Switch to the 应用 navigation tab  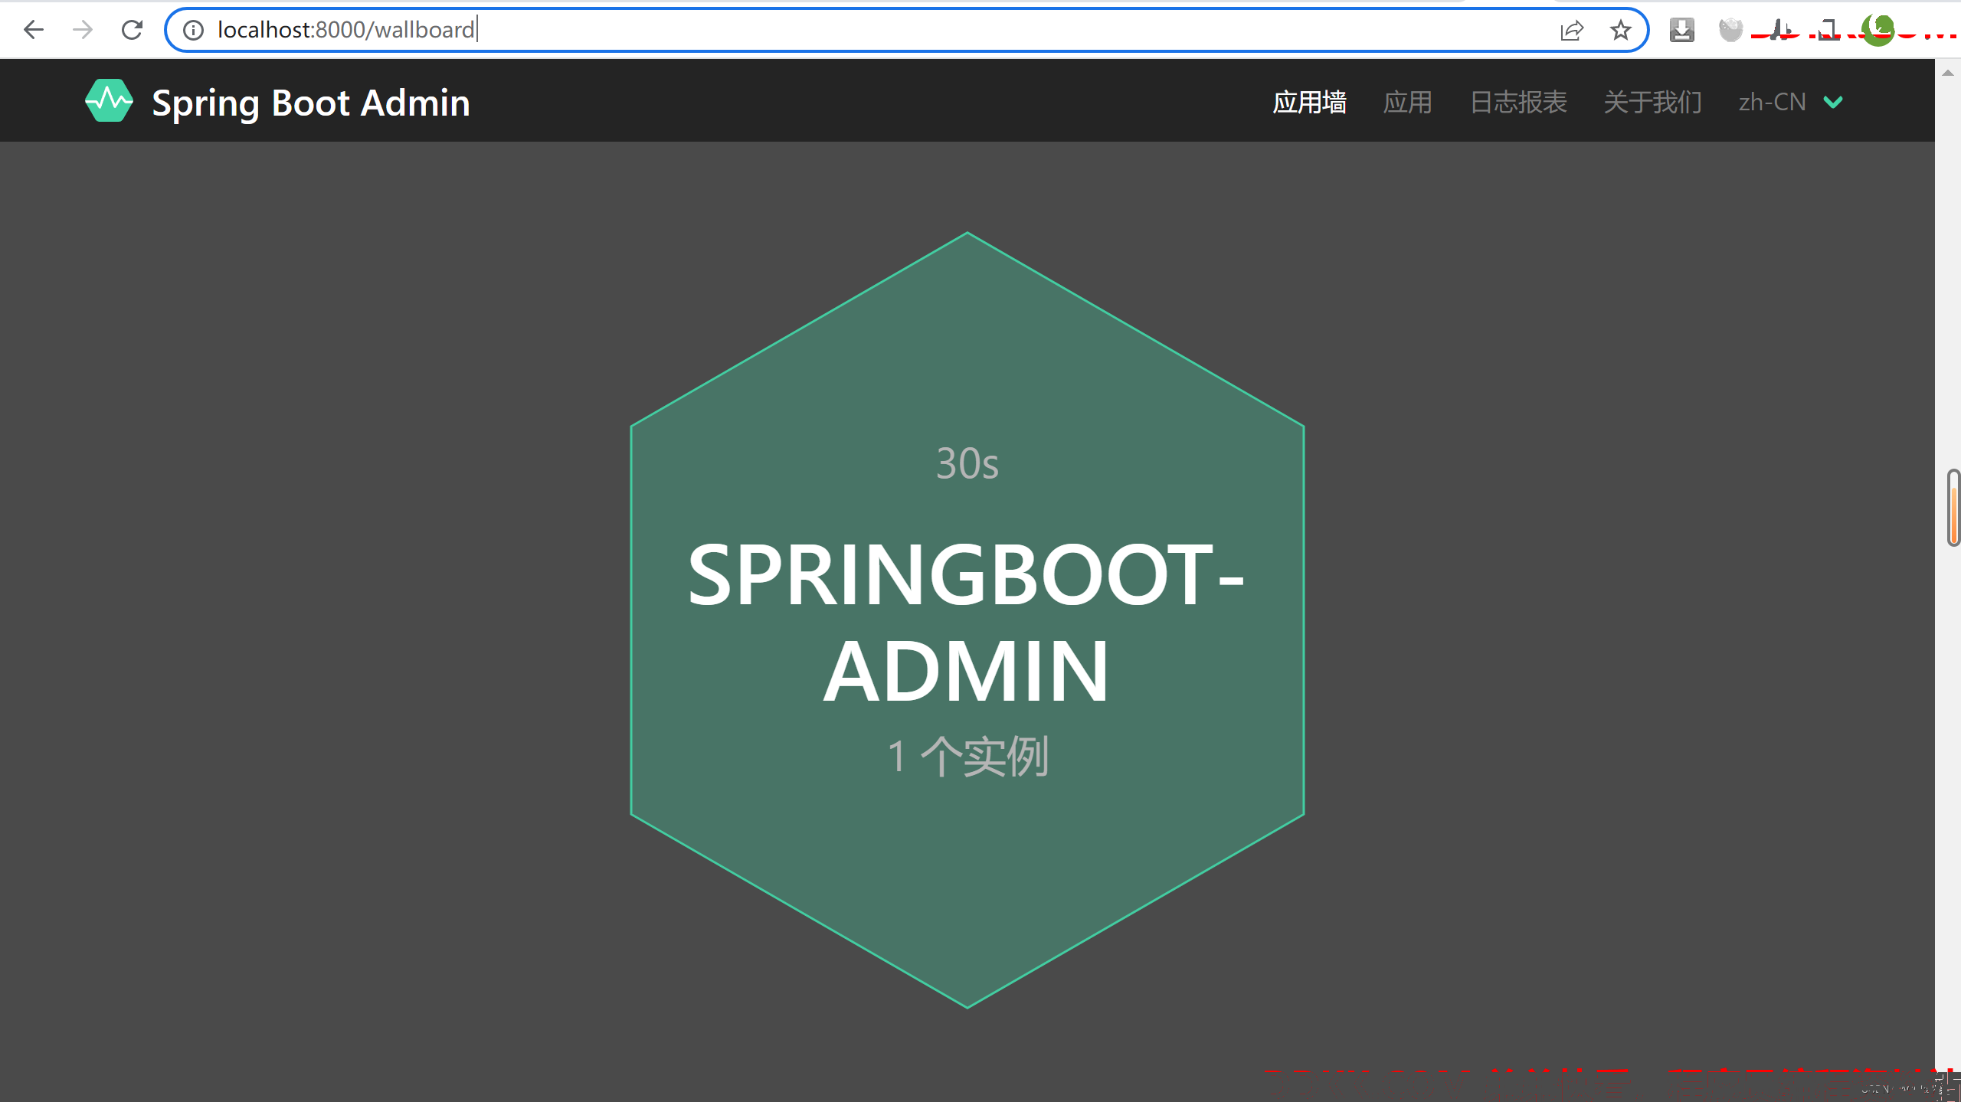point(1407,102)
